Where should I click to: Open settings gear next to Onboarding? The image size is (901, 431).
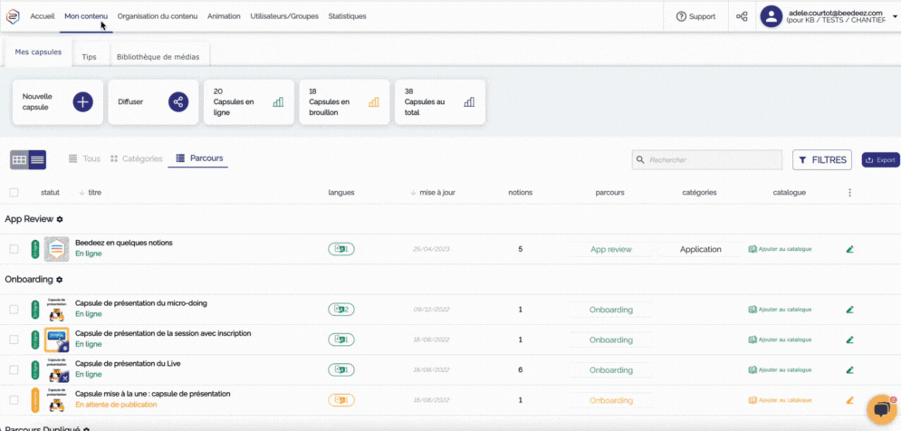60,280
